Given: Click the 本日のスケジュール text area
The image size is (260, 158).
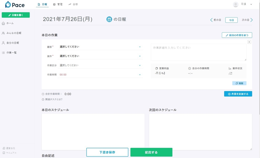Looking at the screenshot, I should [x=93, y=132].
